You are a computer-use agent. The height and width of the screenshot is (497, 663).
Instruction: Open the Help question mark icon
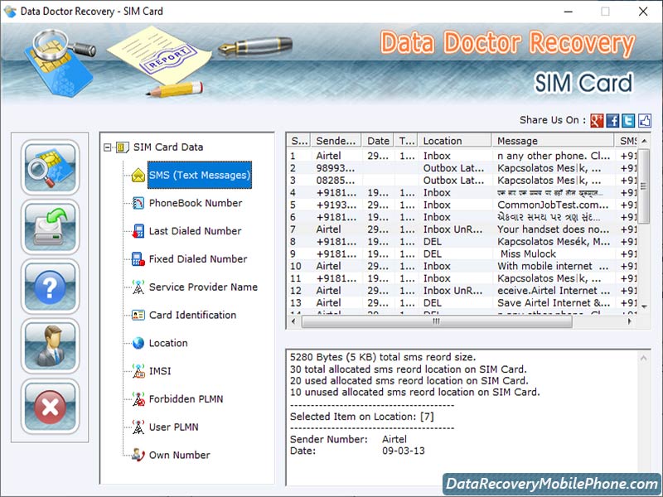click(x=50, y=287)
